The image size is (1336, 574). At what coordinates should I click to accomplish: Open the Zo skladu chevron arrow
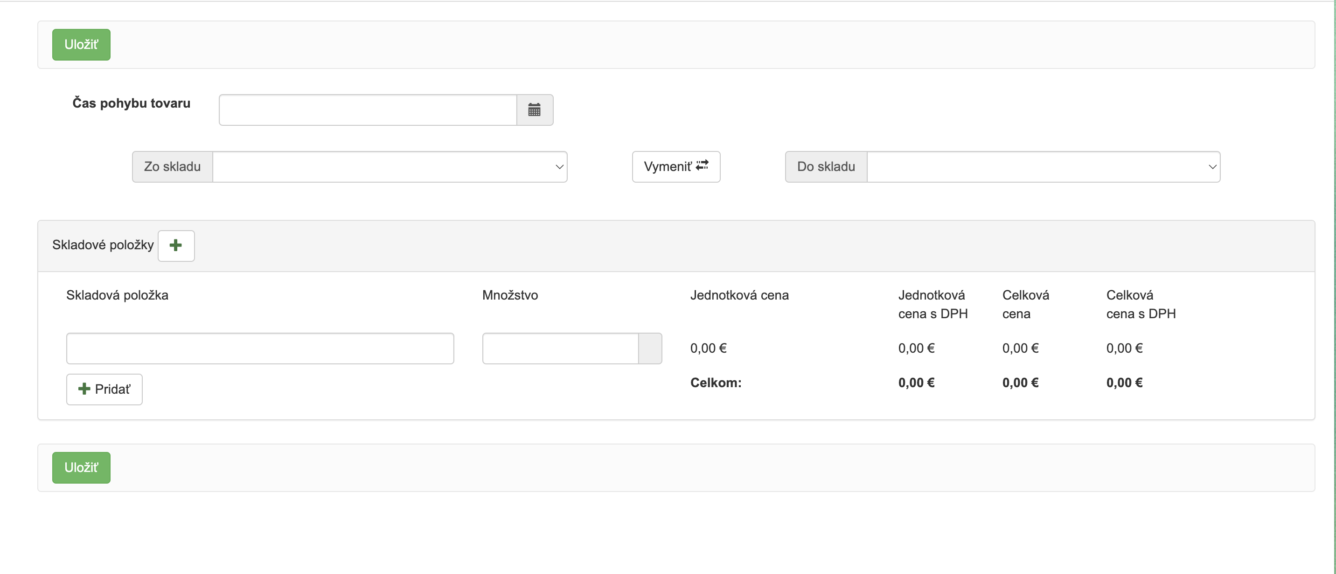(x=559, y=167)
